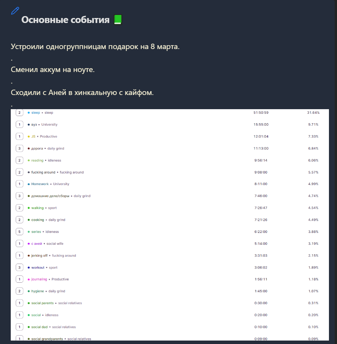Viewport: 337px width, 344px height.
Task: Click the green book emoji in heading
Action: point(118,20)
